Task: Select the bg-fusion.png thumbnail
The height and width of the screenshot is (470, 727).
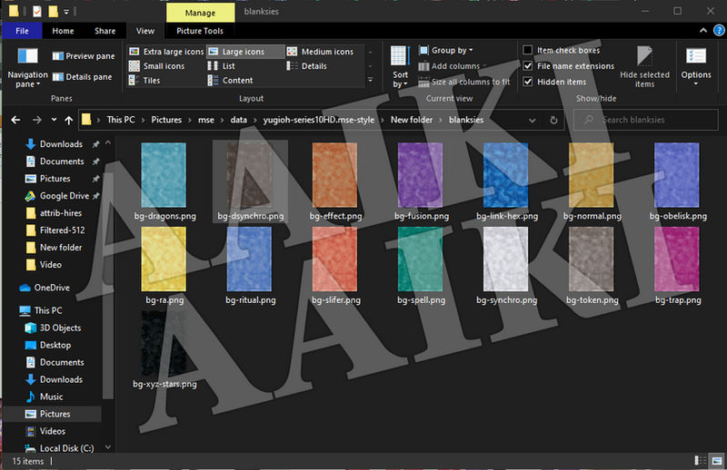Action: pyautogui.click(x=421, y=181)
